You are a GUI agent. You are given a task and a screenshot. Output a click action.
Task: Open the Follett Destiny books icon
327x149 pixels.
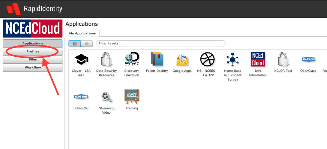pyautogui.click(x=157, y=59)
